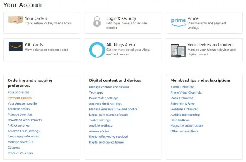Screen dimensions: 246x162
Task: Open Payment options link
Action: 20,98
